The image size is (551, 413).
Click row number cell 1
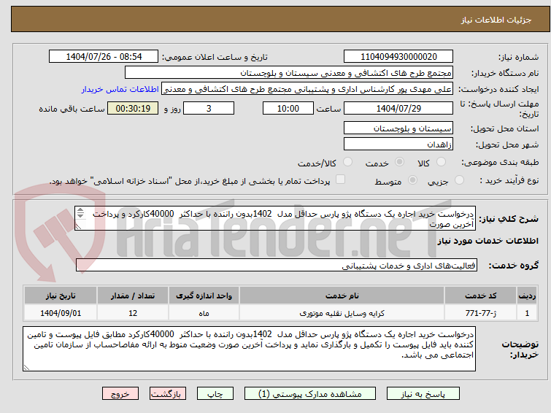click(x=527, y=313)
